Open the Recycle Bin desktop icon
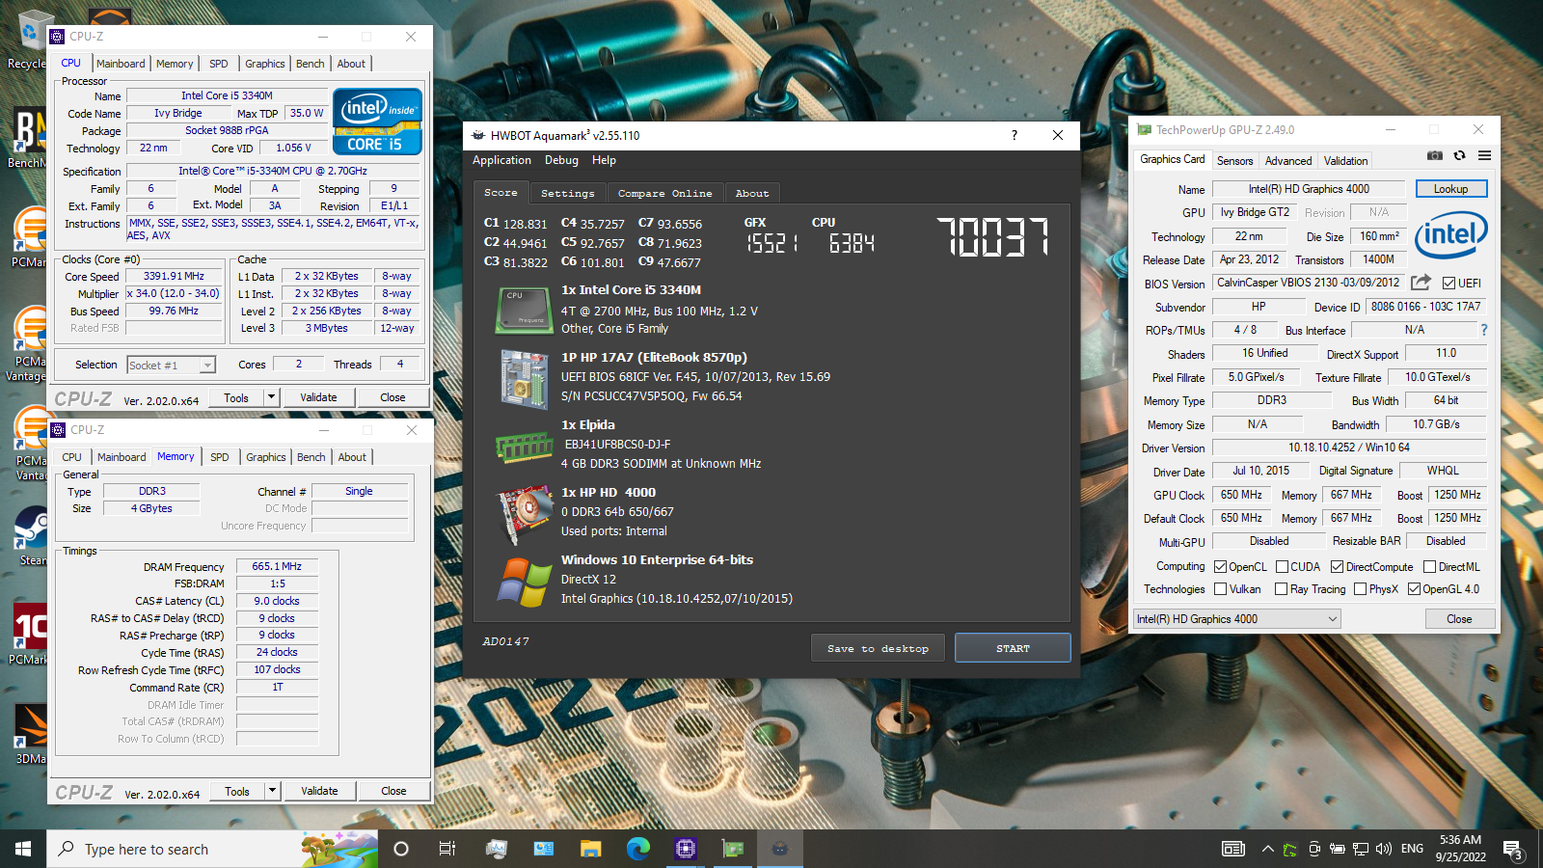Viewport: 1543px width, 868px height. pos(29,41)
